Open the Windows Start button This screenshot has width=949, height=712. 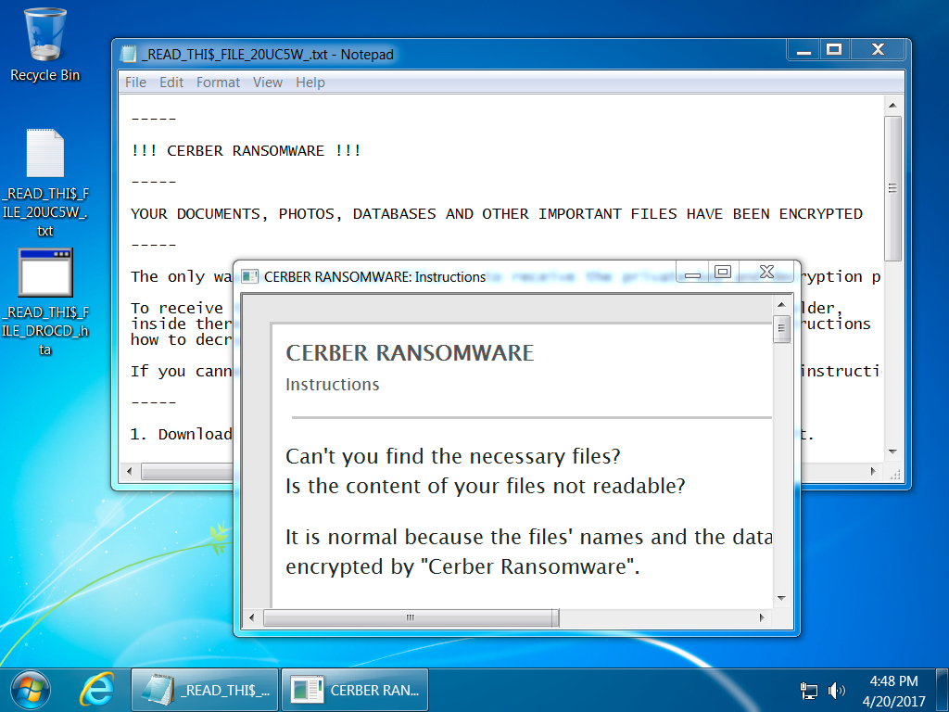pyautogui.click(x=31, y=690)
